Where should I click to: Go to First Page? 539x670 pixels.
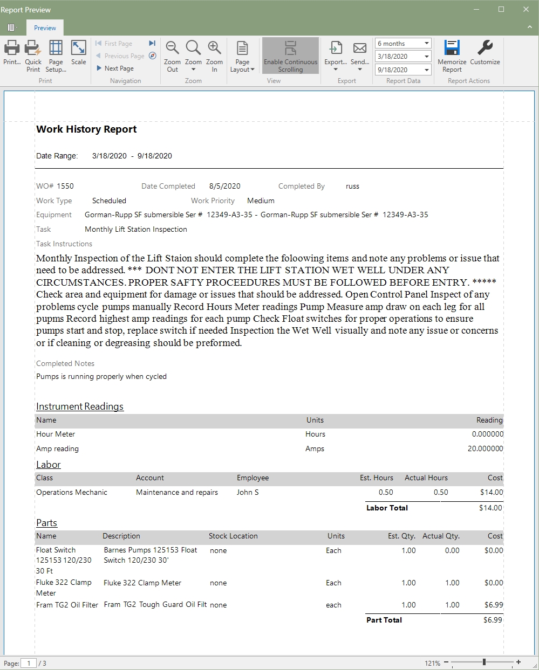coord(114,44)
